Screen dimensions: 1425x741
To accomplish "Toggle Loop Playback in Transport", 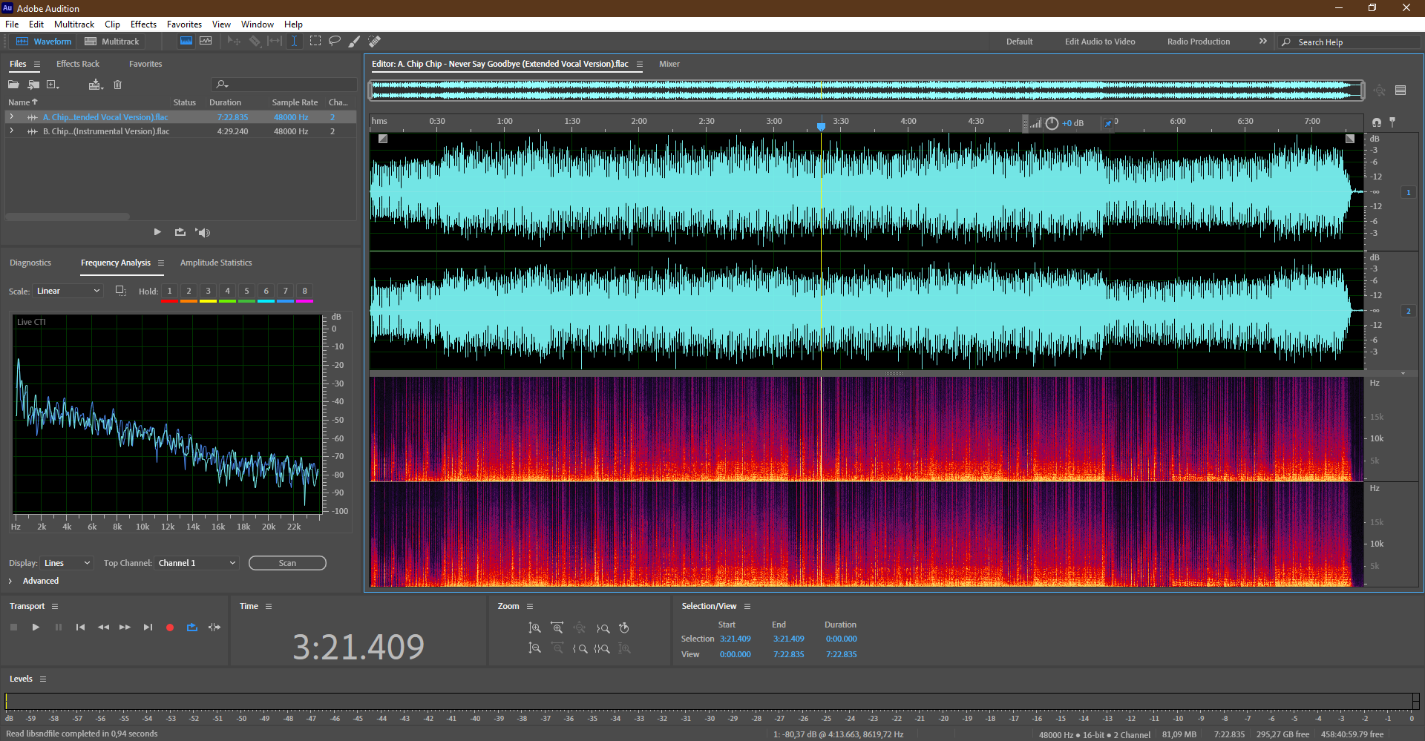I will coord(192,628).
